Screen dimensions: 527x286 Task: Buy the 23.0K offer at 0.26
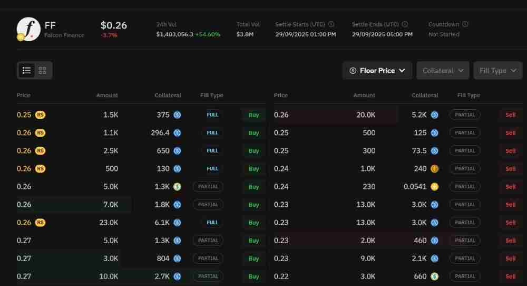[x=253, y=223]
